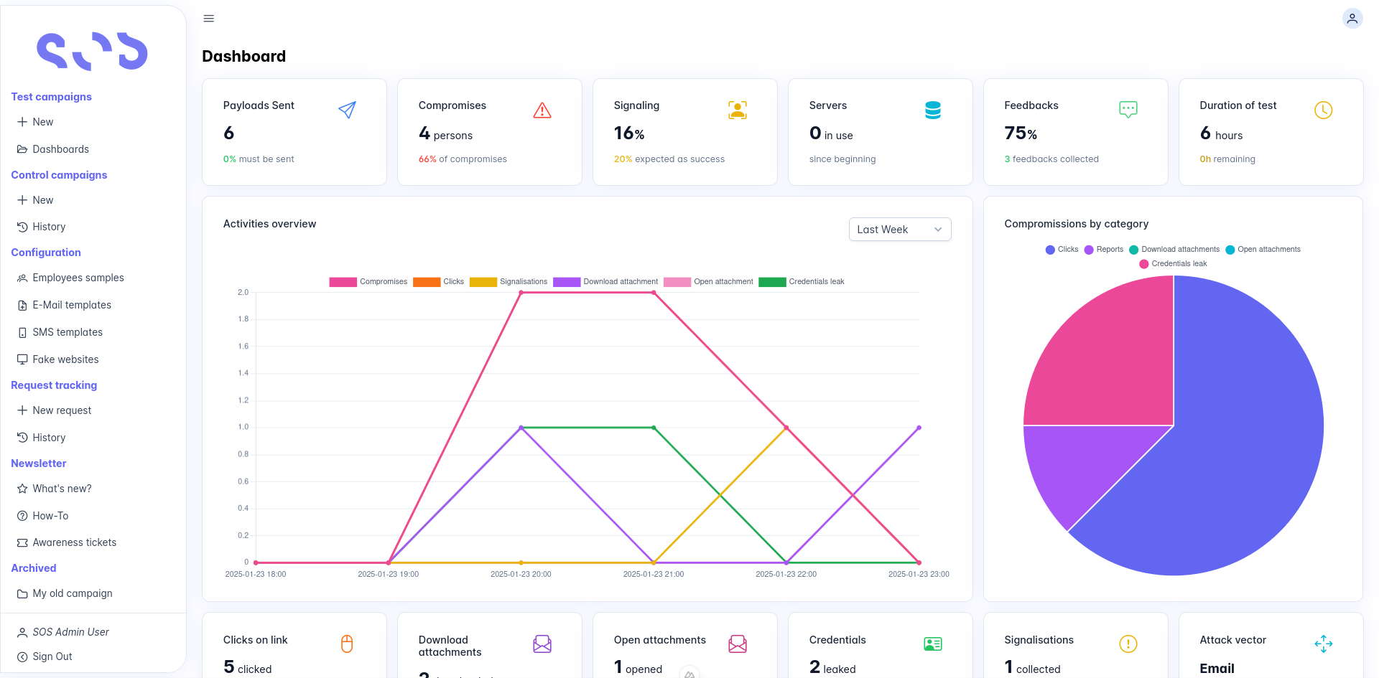Hide Credentials leak line via legend

[x=802, y=282]
